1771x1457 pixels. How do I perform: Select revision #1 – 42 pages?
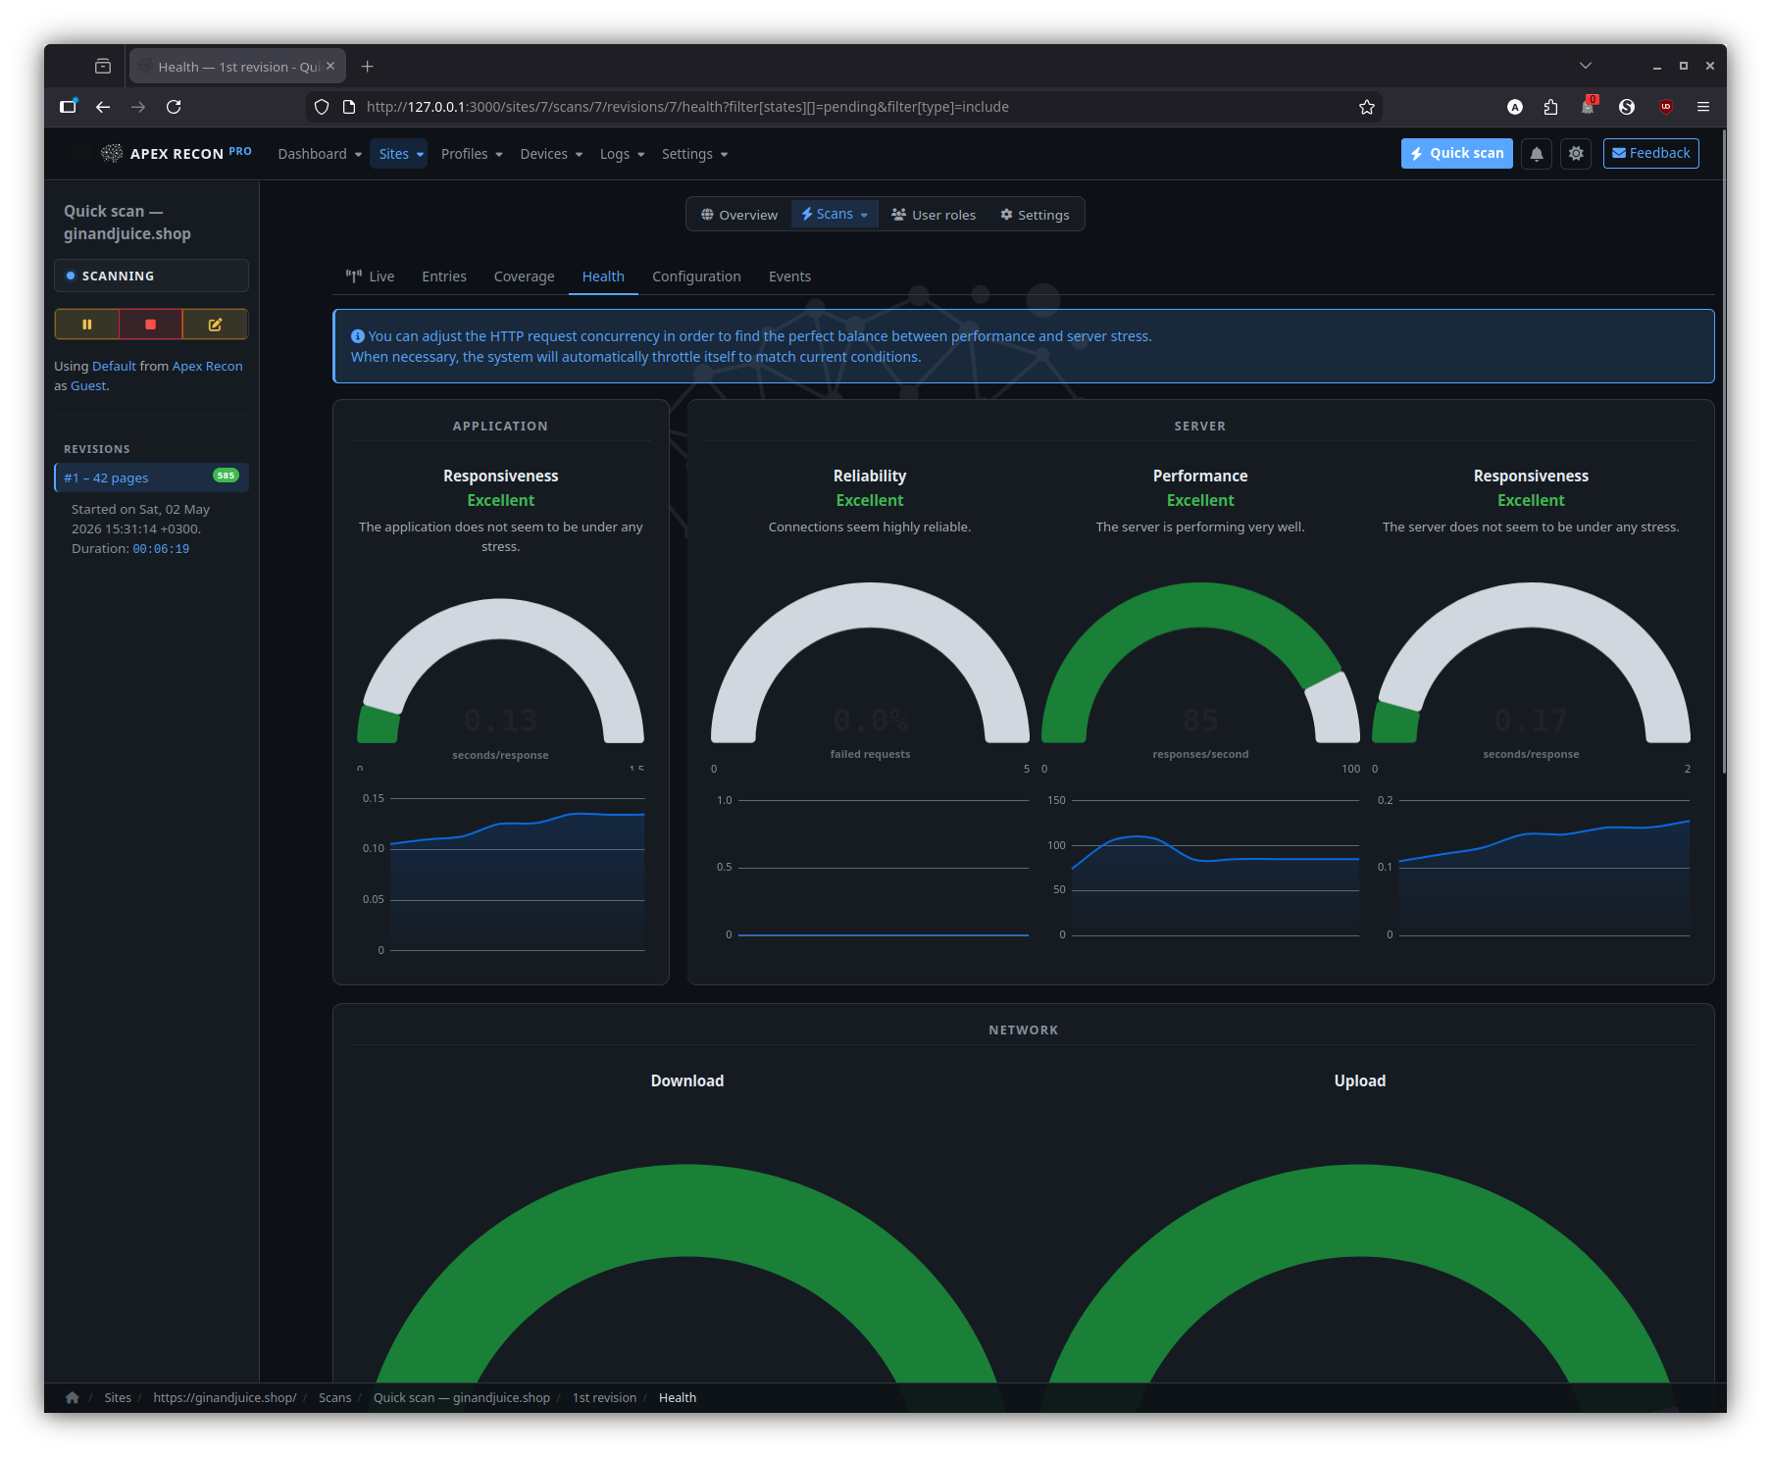pyautogui.click(x=152, y=477)
